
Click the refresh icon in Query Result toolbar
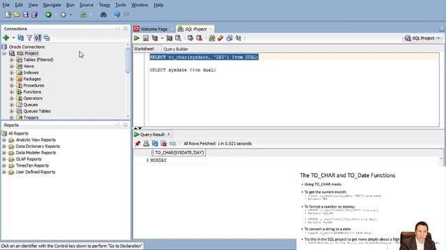pyautogui.click(x=155, y=144)
